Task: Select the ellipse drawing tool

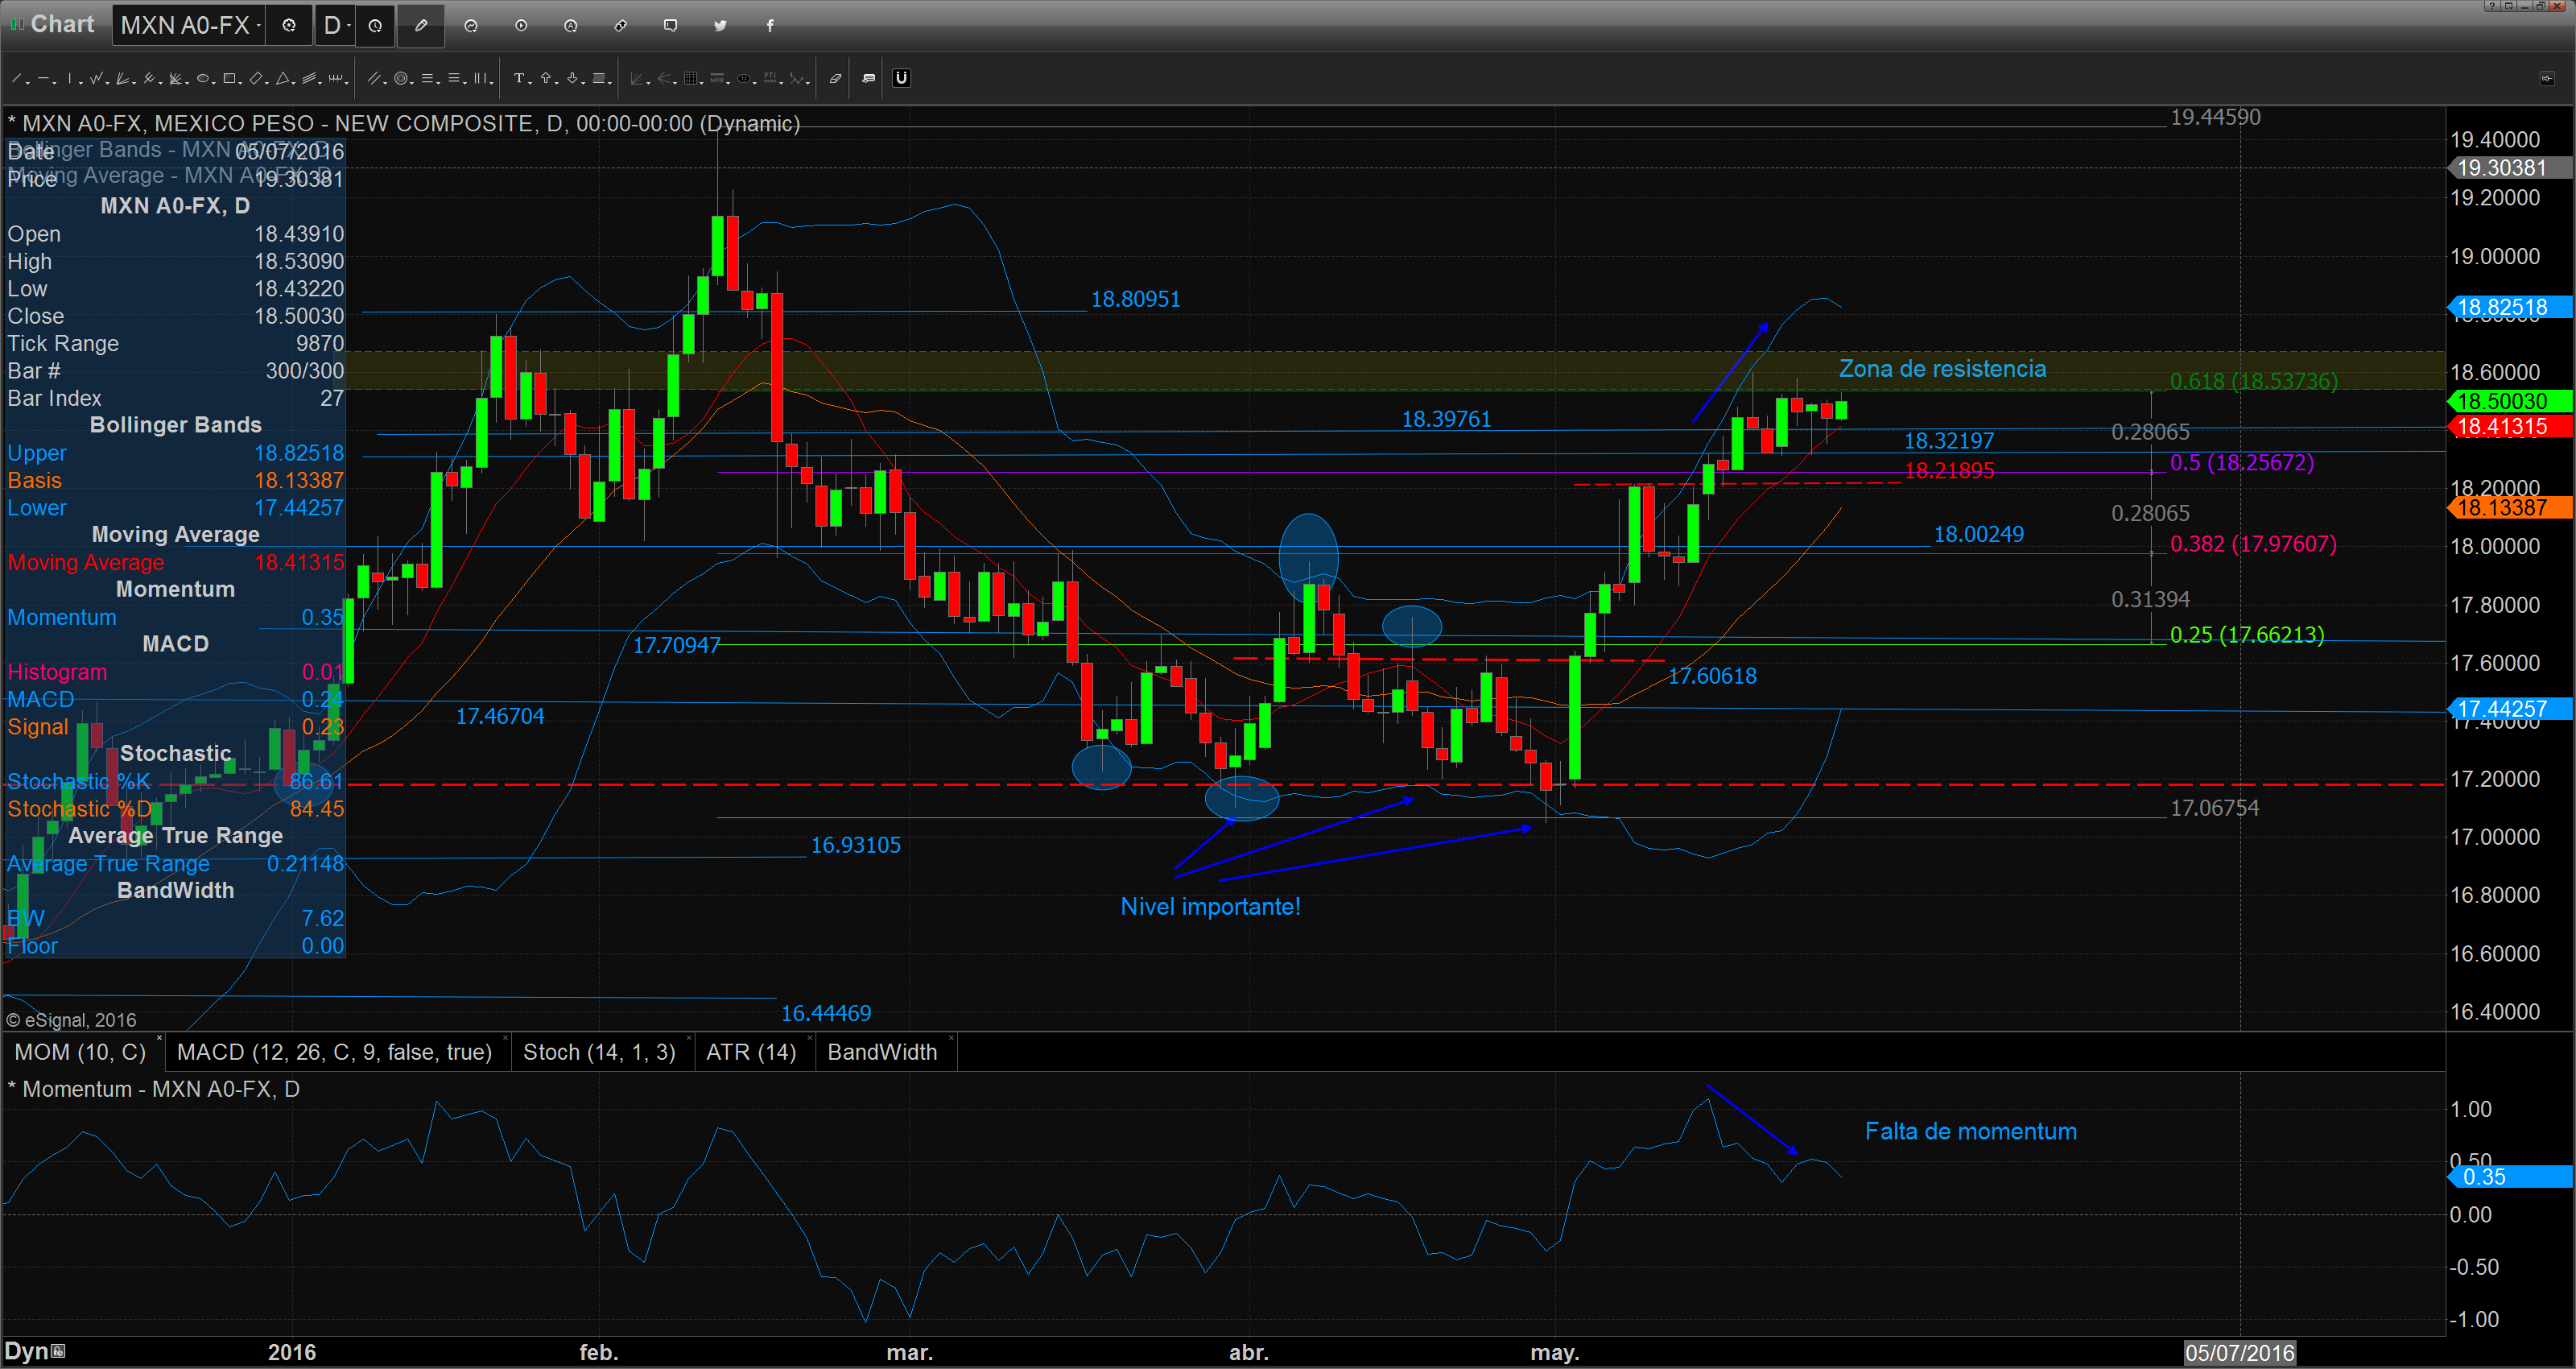Action: click(x=203, y=78)
